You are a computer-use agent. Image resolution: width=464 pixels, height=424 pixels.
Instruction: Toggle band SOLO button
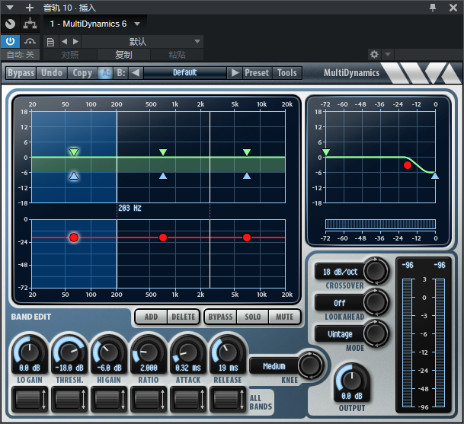253,317
